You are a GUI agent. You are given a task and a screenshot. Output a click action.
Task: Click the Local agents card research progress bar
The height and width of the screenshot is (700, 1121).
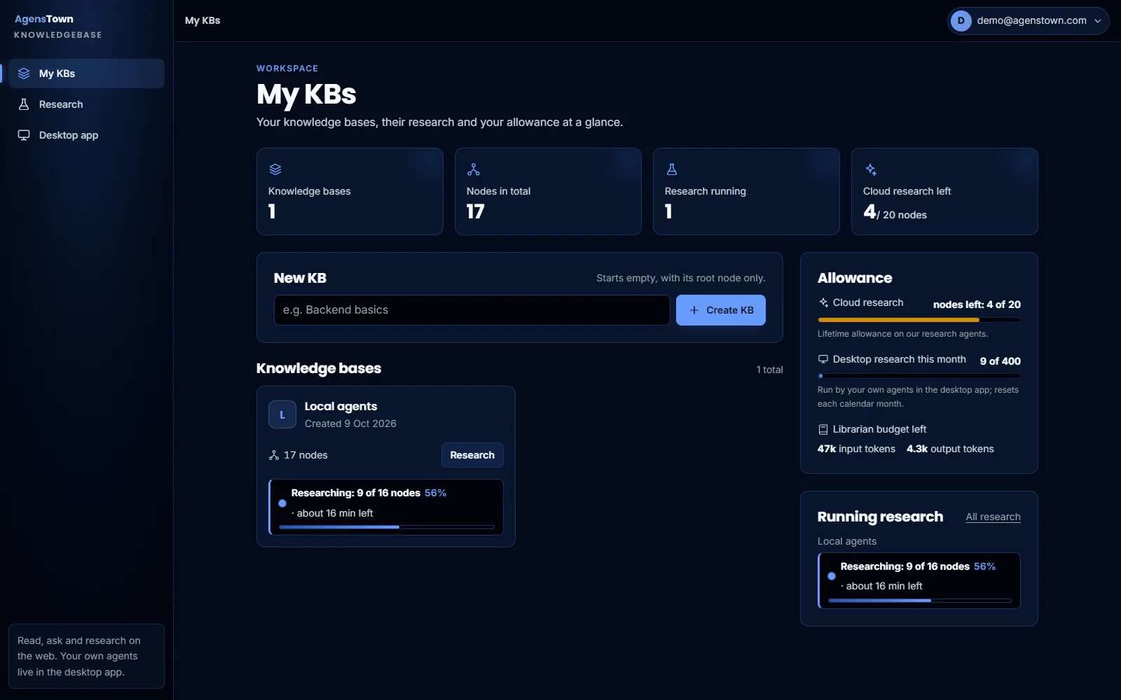point(386,527)
